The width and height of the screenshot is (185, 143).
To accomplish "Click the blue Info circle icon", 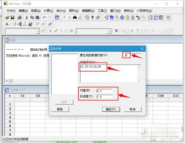I will tap(122, 18).
